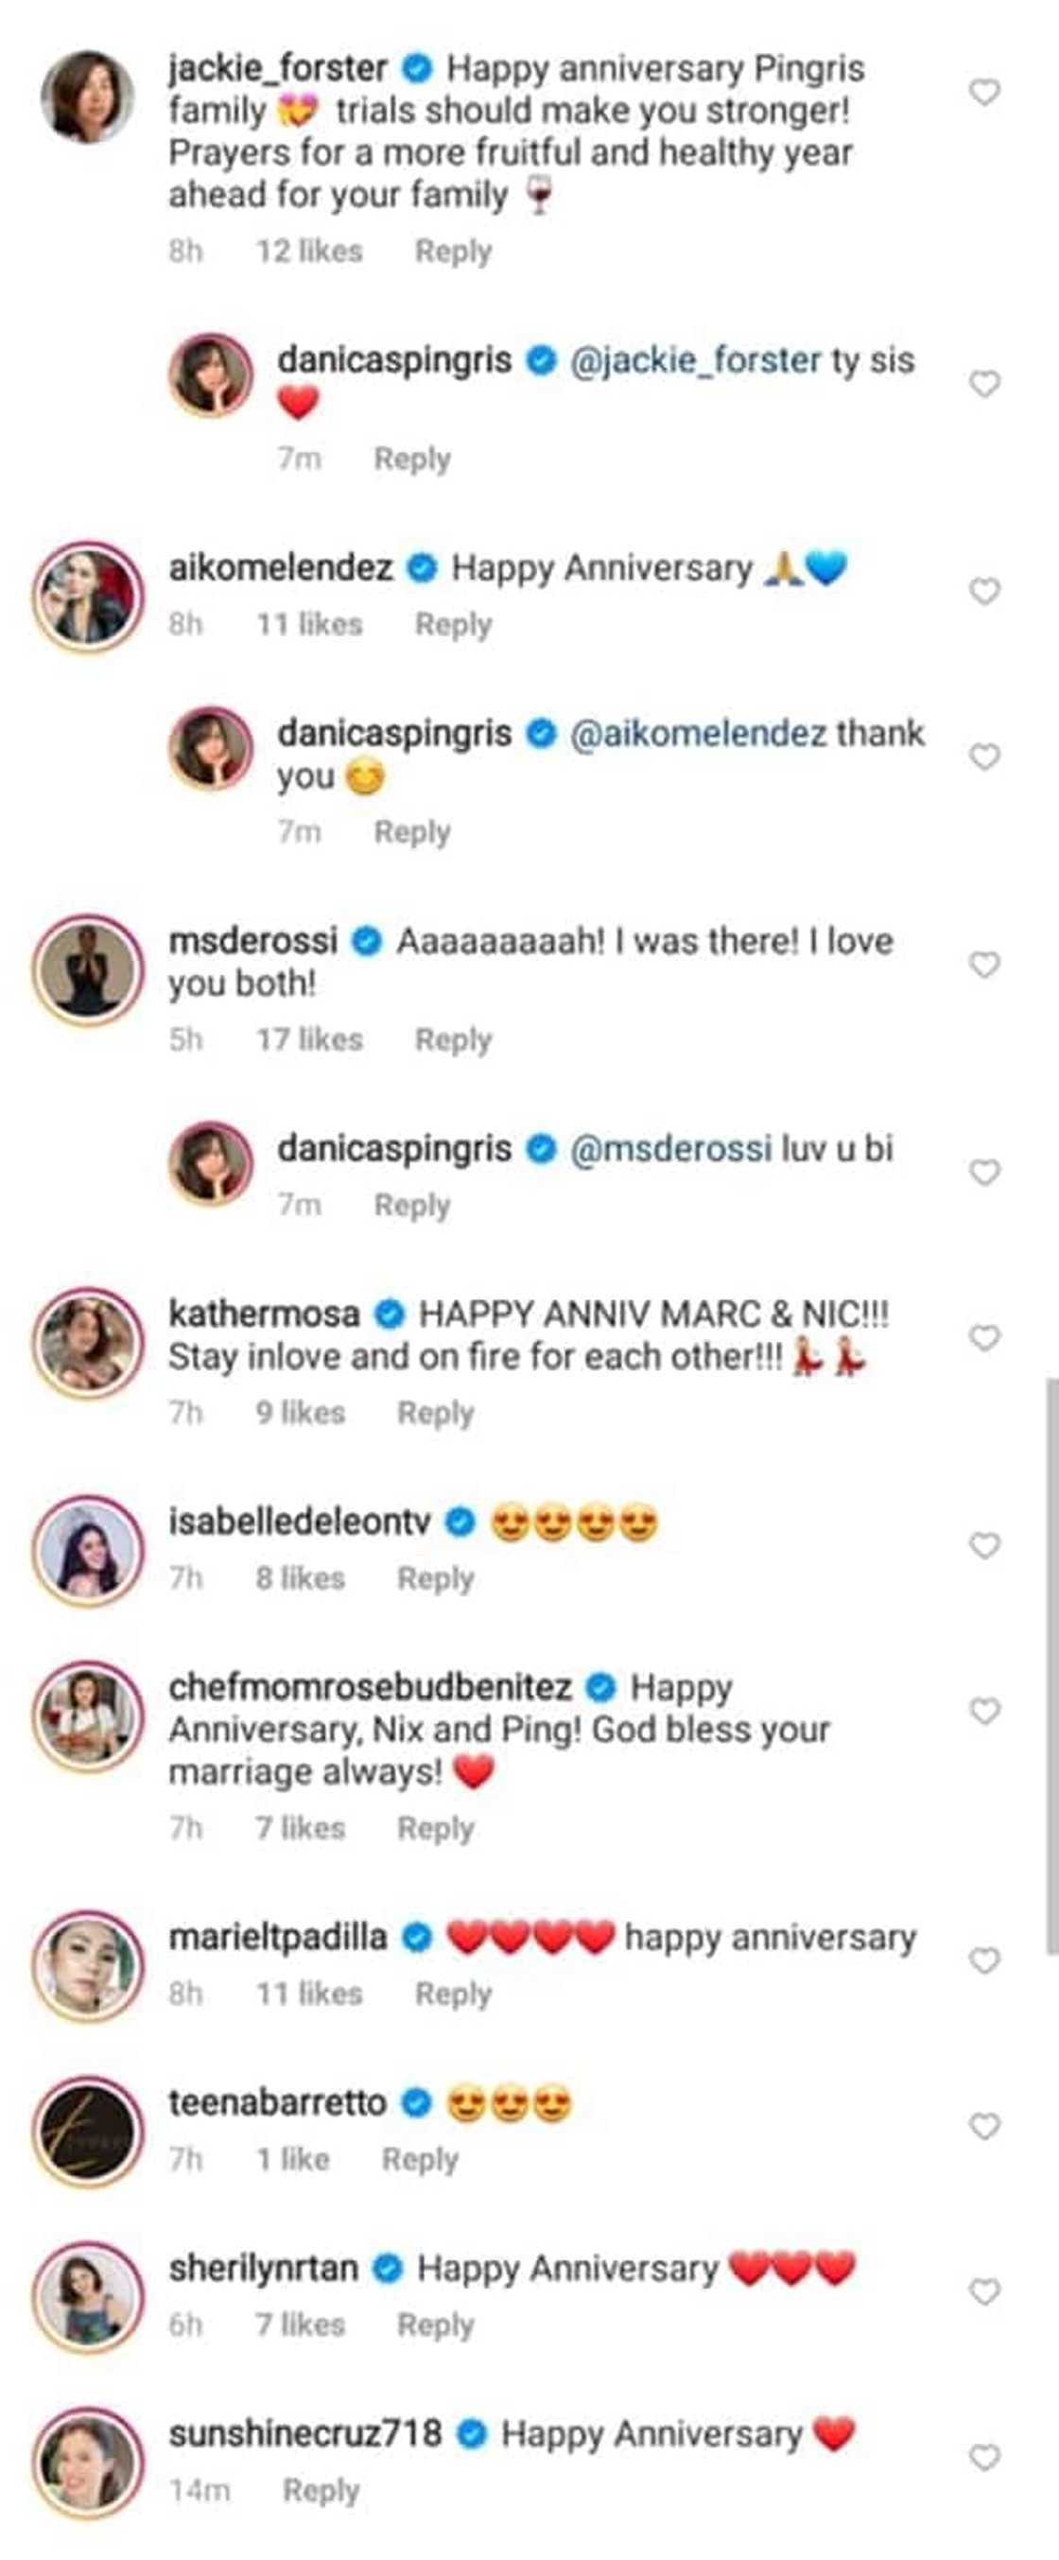Heart chefmomrosebudbenitez's comment
Viewport: 1059px width, 2560px height.
point(983,1712)
